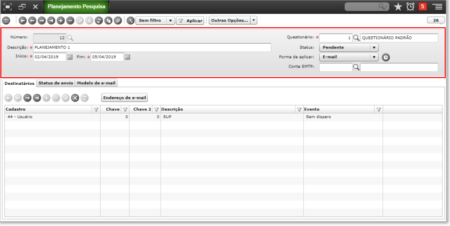Screen dimensions: 450x226
Task: Select the Planejamento Pesquisa window tab
Action: click(76, 7)
